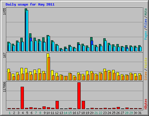The width and height of the screenshot is (149, 116).
Task: Click the red KBytes bar on day 12
Action: point(57,105)
